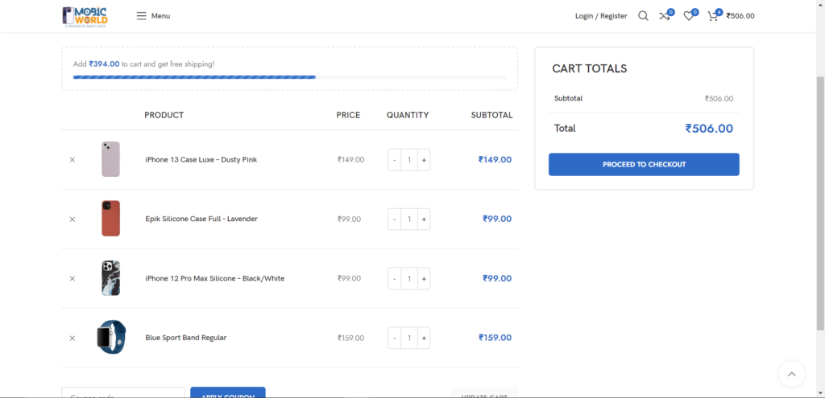Click the Proceed to Checkout button
825x398 pixels.
point(644,164)
